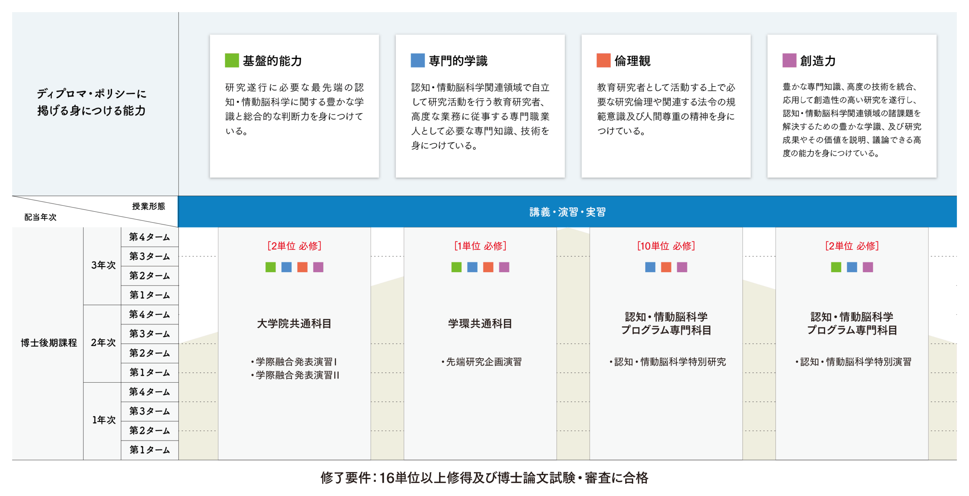This screenshot has width=969, height=496.
Task: Click the 大学院共通科目 title
Action: tap(294, 324)
